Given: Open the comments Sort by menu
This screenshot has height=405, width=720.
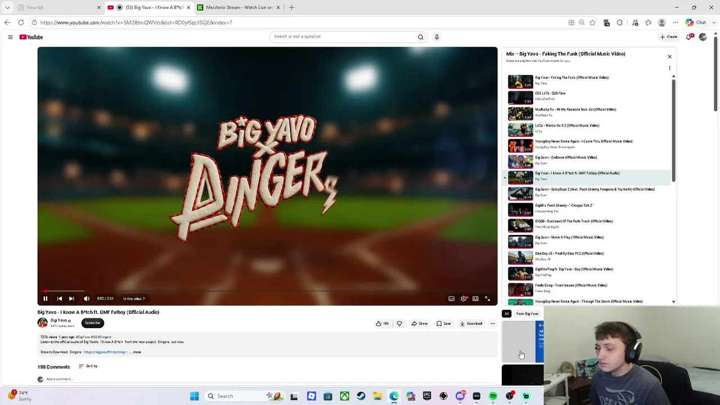Looking at the screenshot, I should (88, 366).
